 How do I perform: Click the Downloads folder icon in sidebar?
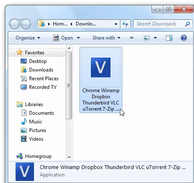(x=24, y=69)
